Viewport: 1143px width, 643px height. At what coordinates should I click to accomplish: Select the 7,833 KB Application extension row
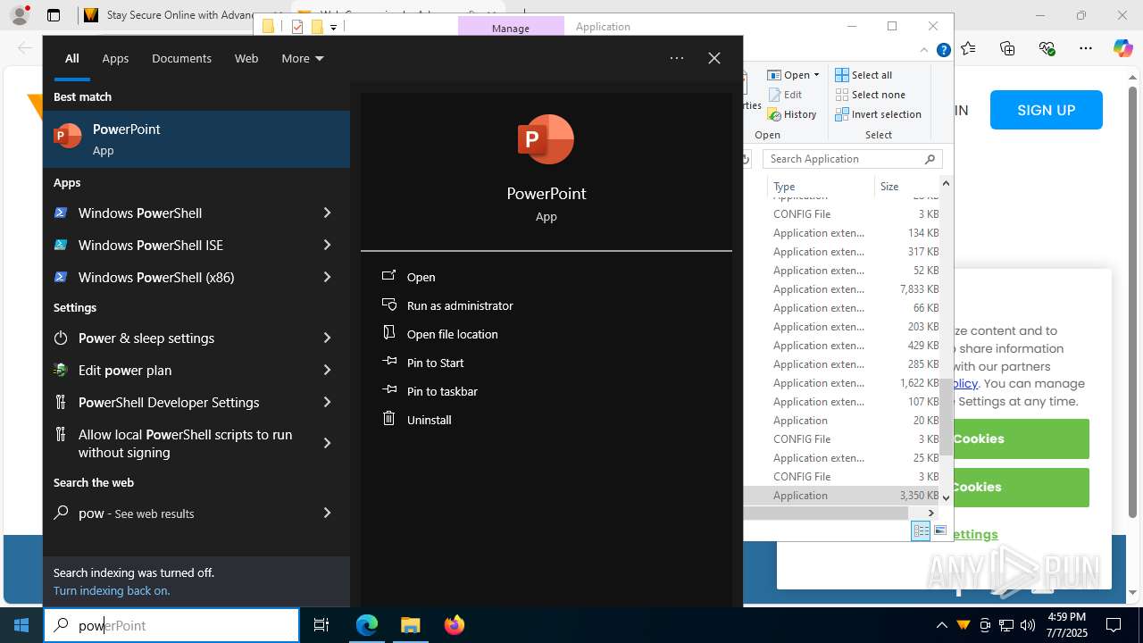[842, 289]
